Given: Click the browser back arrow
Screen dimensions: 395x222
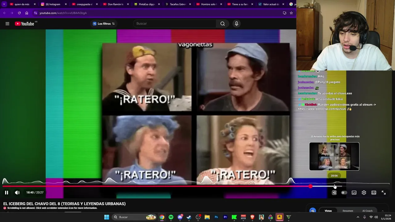Looking at the screenshot, I should (4, 13).
